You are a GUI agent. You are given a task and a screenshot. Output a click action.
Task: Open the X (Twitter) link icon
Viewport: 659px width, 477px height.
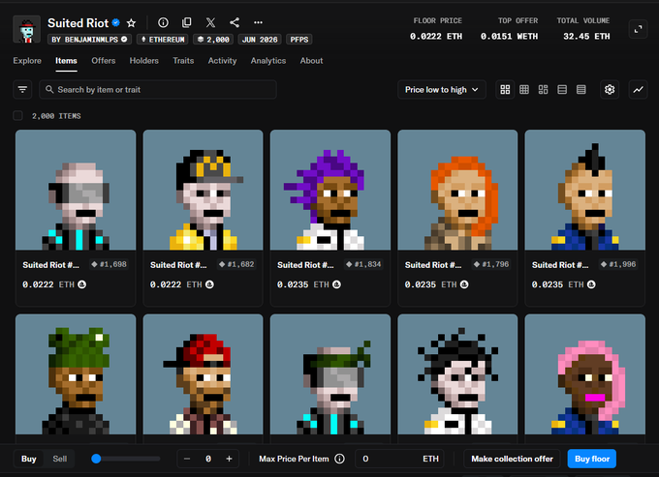(210, 22)
